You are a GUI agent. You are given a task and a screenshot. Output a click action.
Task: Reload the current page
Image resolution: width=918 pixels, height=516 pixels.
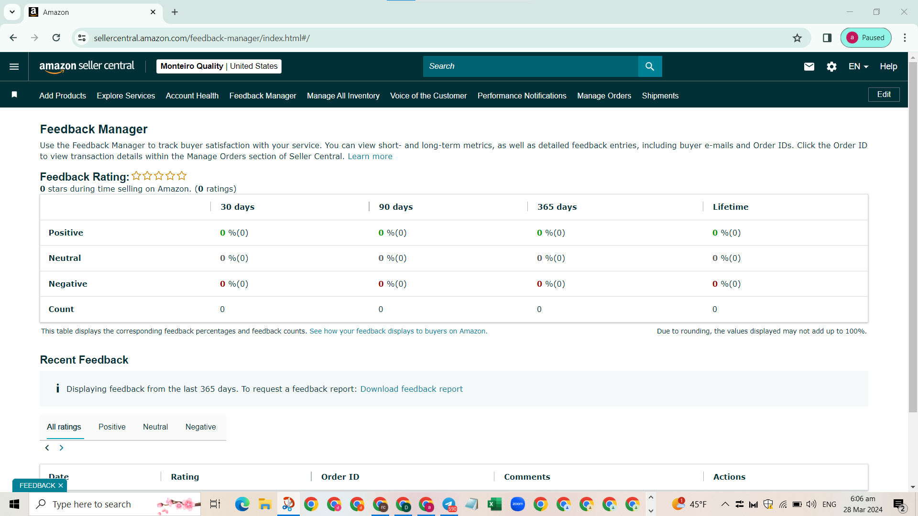point(56,38)
